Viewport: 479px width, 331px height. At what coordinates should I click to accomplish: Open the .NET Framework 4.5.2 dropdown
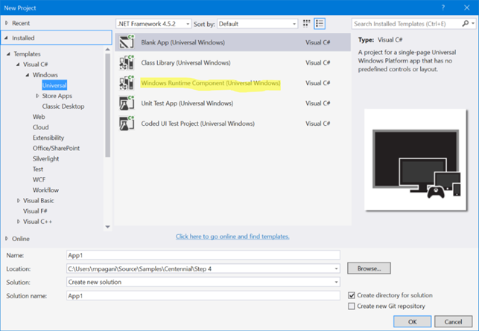(153, 24)
